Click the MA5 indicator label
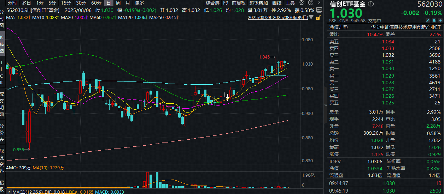 pos(11,17)
